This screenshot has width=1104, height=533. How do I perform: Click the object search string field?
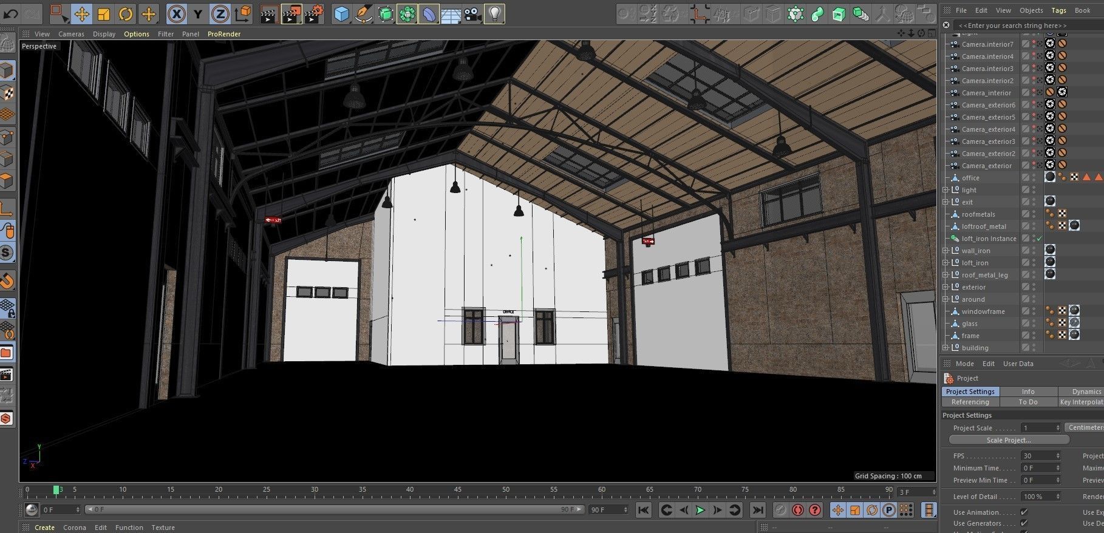(1028, 25)
